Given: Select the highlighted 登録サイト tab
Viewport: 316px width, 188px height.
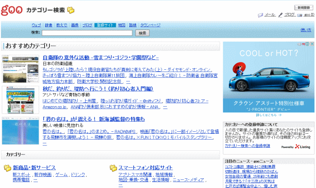Looking at the screenshot, I should [105, 25].
